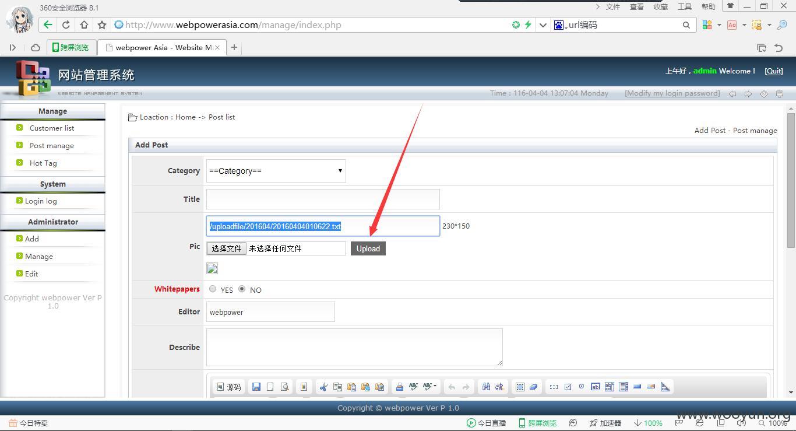Click the Preview icon in editor toolbar
The width and height of the screenshot is (796, 431).
pos(285,387)
